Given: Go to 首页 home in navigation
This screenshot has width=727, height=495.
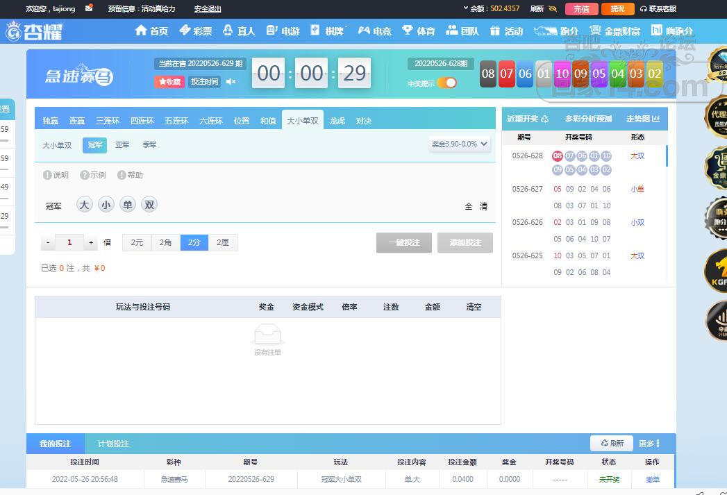Looking at the screenshot, I should tap(151, 31).
